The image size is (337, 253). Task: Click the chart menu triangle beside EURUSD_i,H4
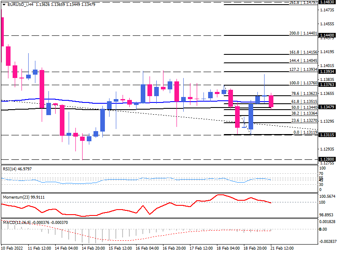pyautogui.click(x=3, y=4)
